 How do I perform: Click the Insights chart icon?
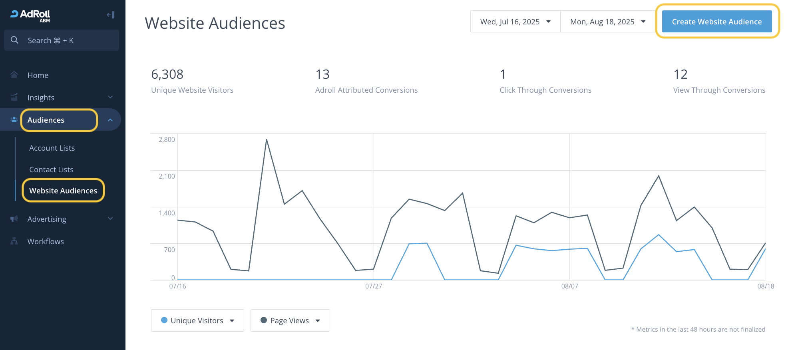[x=14, y=97]
